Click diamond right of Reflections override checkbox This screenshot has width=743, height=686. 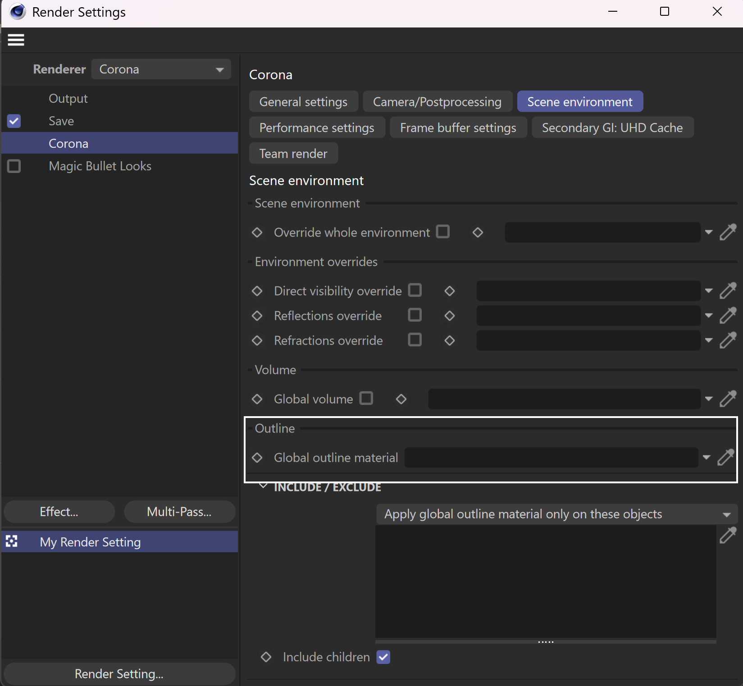[x=449, y=316]
